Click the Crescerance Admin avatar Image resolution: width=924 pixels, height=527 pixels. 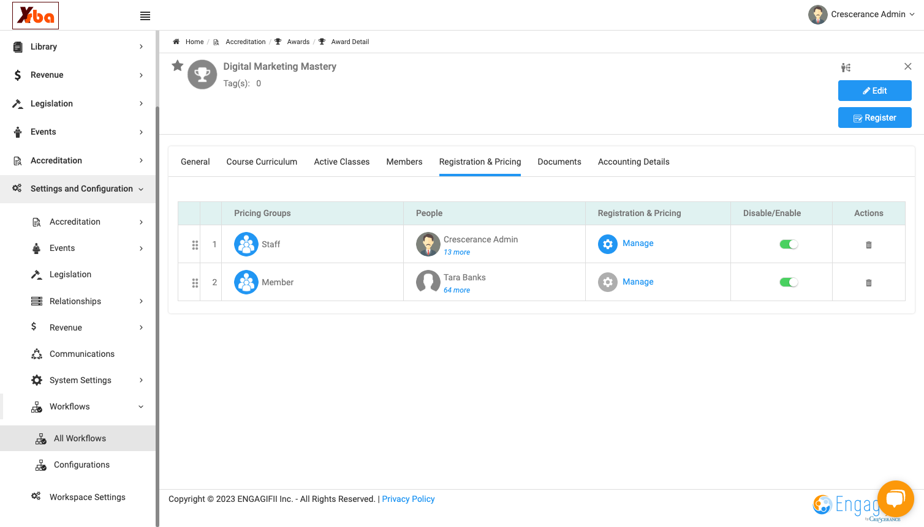(817, 15)
